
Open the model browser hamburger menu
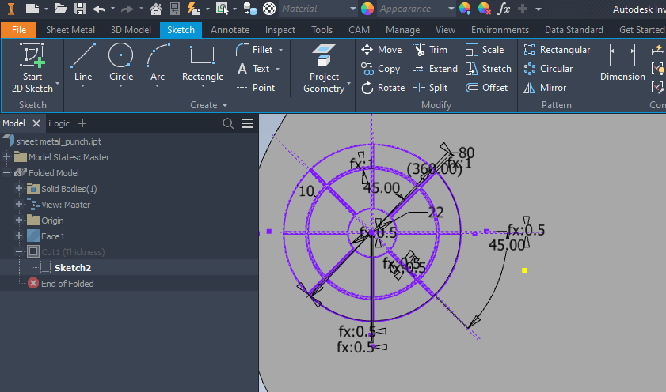click(248, 123)
